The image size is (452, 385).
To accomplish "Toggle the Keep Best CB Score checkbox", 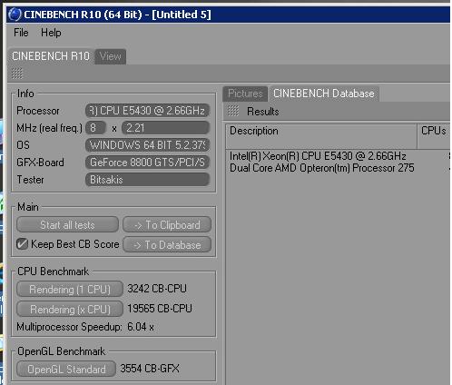I will (x=22, y=244).
